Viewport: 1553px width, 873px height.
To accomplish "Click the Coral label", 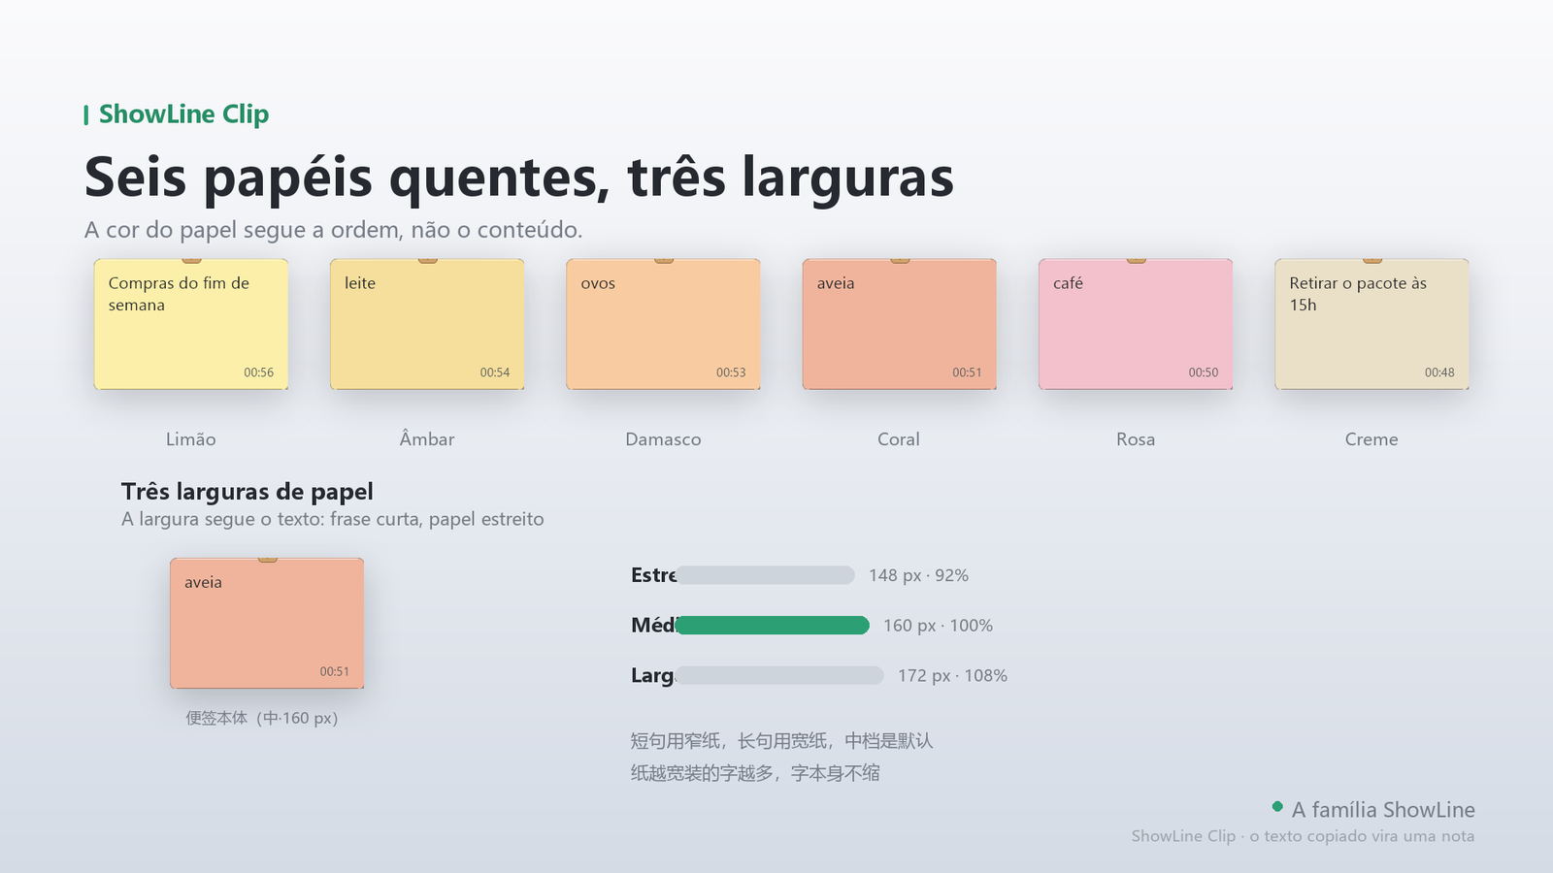I will point(899,439).
